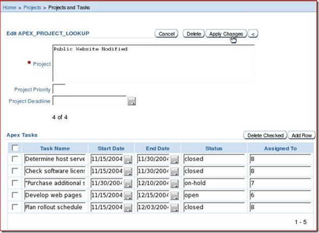Edit Status field of Plan rollout schedule row

pos(214,207)
